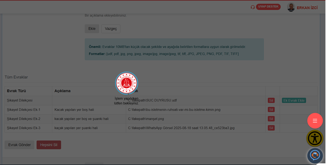Image resolution: width=326 pixels, height=165 pixels.
Task: Delete the Şikayet Dilekçesi row with Sil
Action: point(271,100)
